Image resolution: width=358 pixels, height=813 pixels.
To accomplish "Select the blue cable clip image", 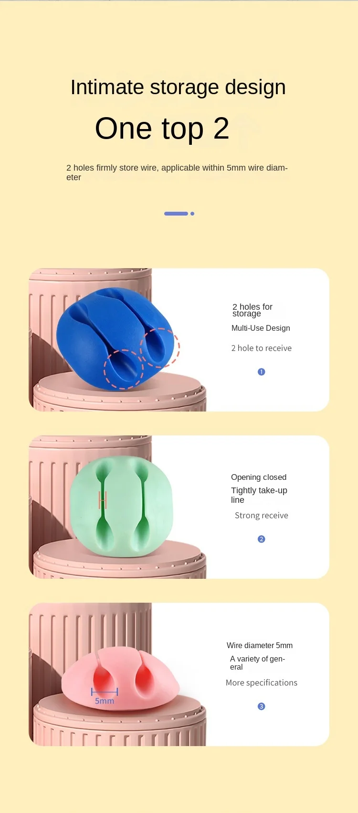I will tap(117, 338).
